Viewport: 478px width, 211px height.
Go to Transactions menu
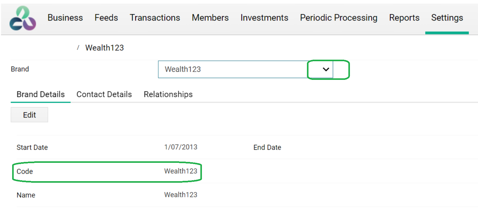coord(155,18)
